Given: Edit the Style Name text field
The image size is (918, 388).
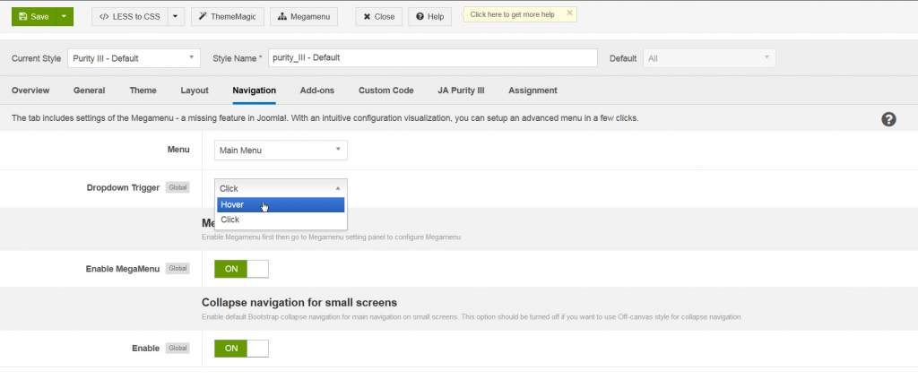Looking at the screenshot, I should coord(432,58).
